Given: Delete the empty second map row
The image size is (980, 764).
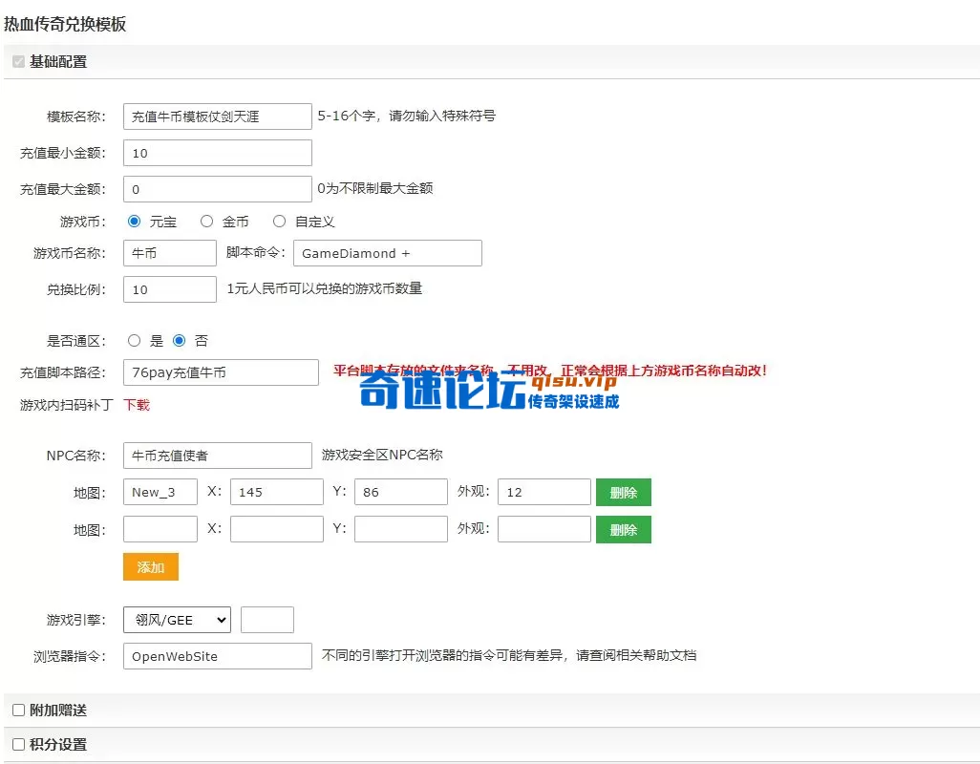Looking at the screenshot, I should [x=623, y=529].
